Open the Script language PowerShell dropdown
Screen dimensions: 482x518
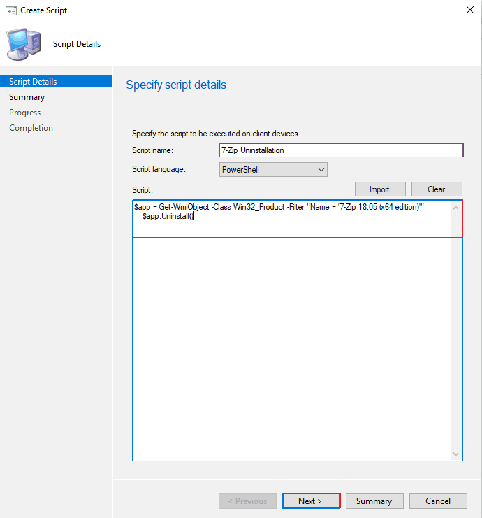point(272,169)
